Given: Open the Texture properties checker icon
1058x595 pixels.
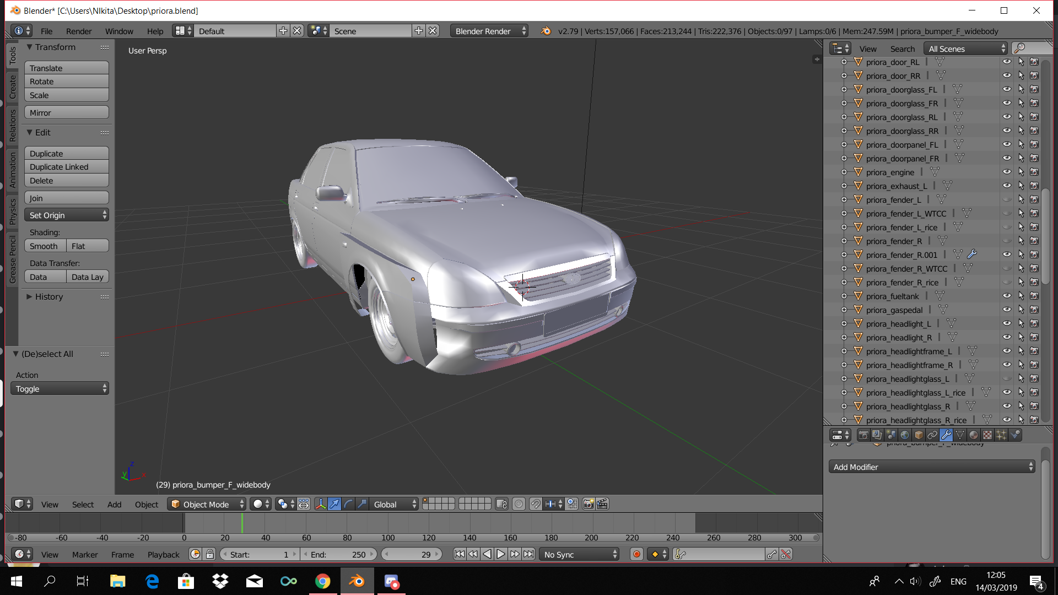Looking at the screenshot, I should tap(987, 435).
